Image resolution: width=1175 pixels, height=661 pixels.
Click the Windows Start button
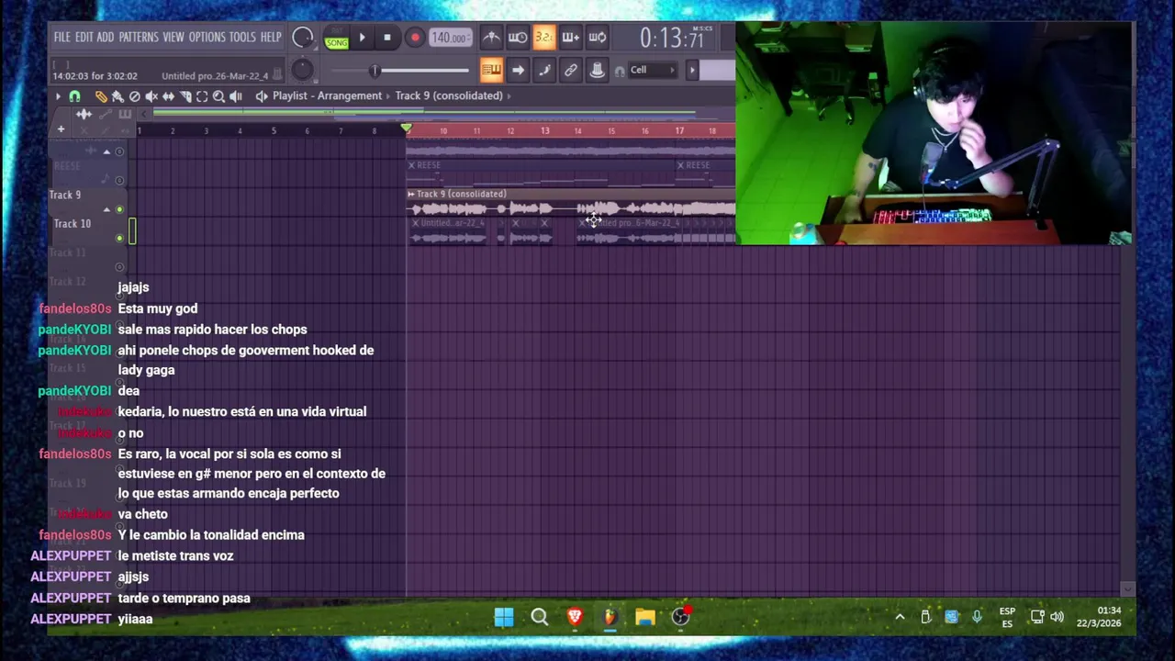(x=504, y=617)
